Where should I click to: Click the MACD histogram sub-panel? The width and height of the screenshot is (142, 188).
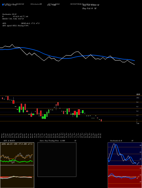(17, 177)
